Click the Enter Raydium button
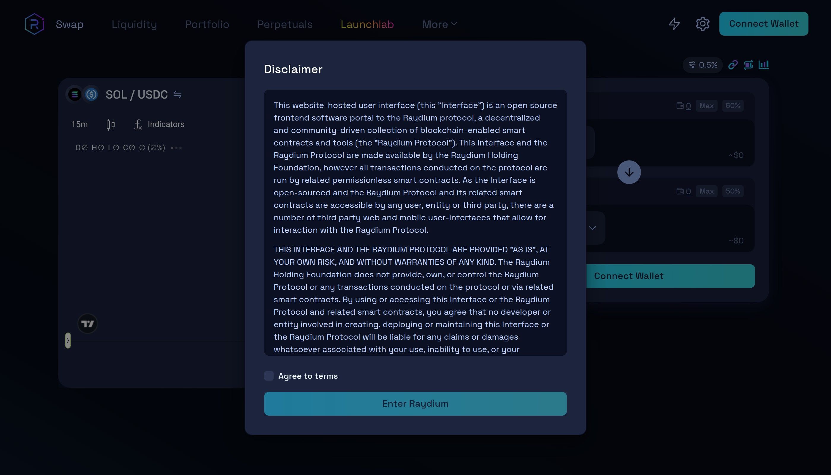 click(415, 403)
